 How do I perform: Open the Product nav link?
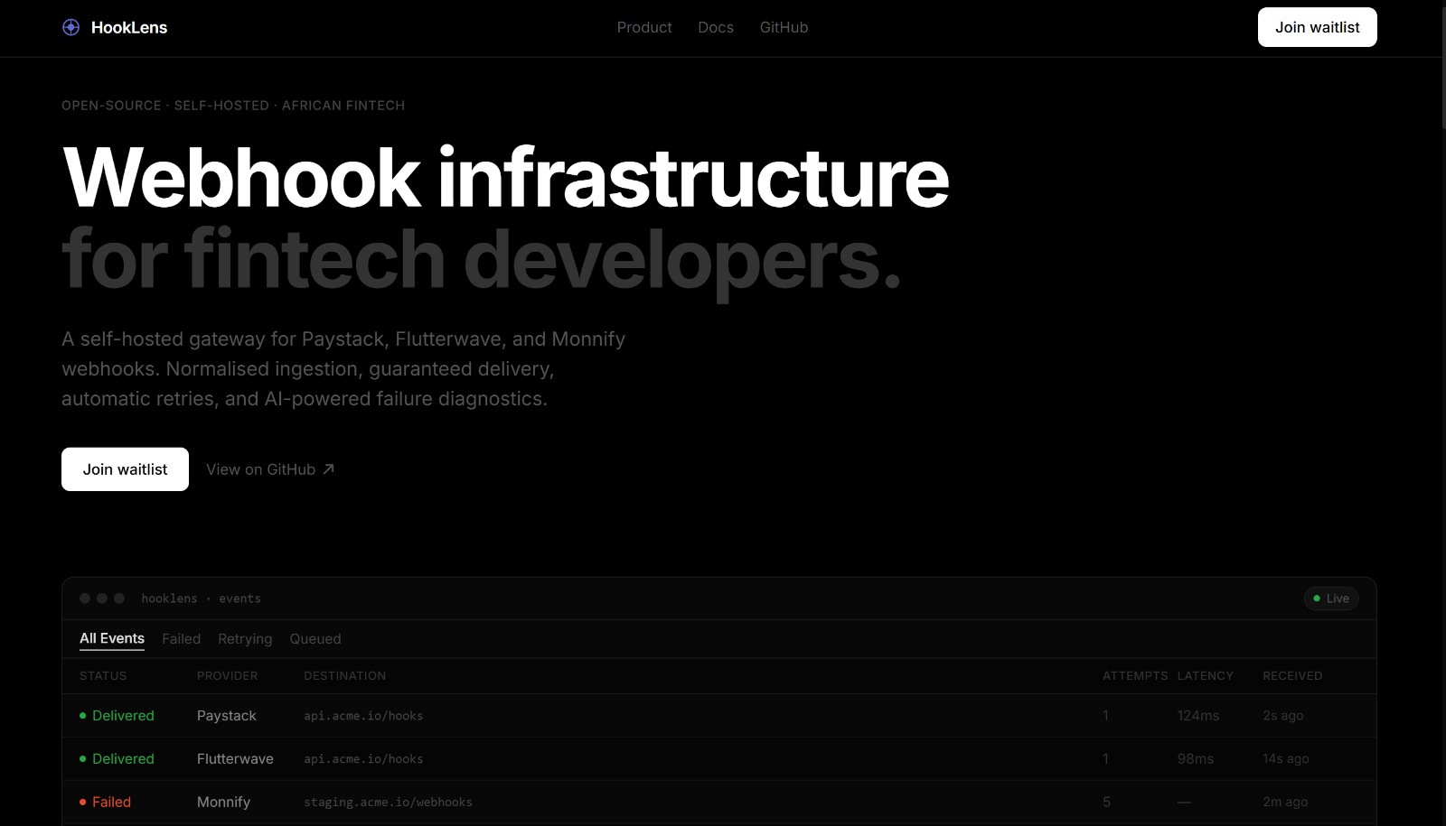(644, 27)
